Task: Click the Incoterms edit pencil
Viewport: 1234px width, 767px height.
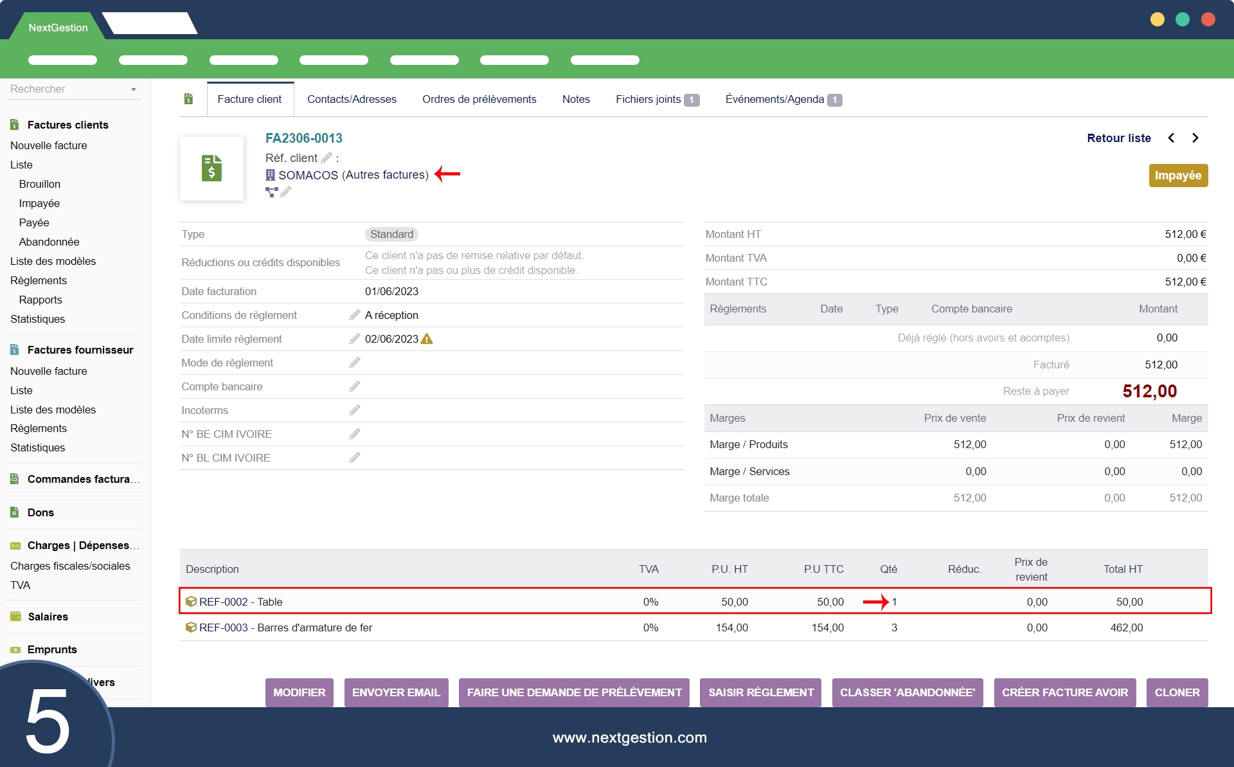Action: coord(354,410)
